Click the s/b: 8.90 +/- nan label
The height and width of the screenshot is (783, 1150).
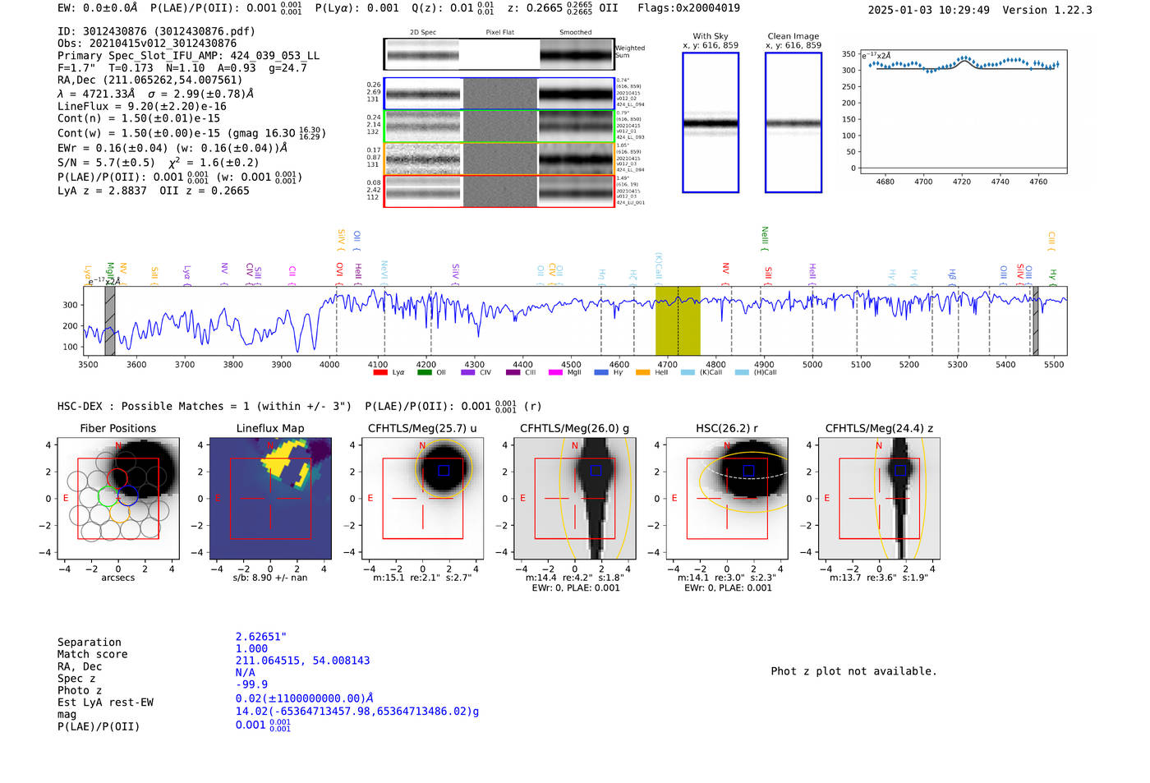point(270,578)
